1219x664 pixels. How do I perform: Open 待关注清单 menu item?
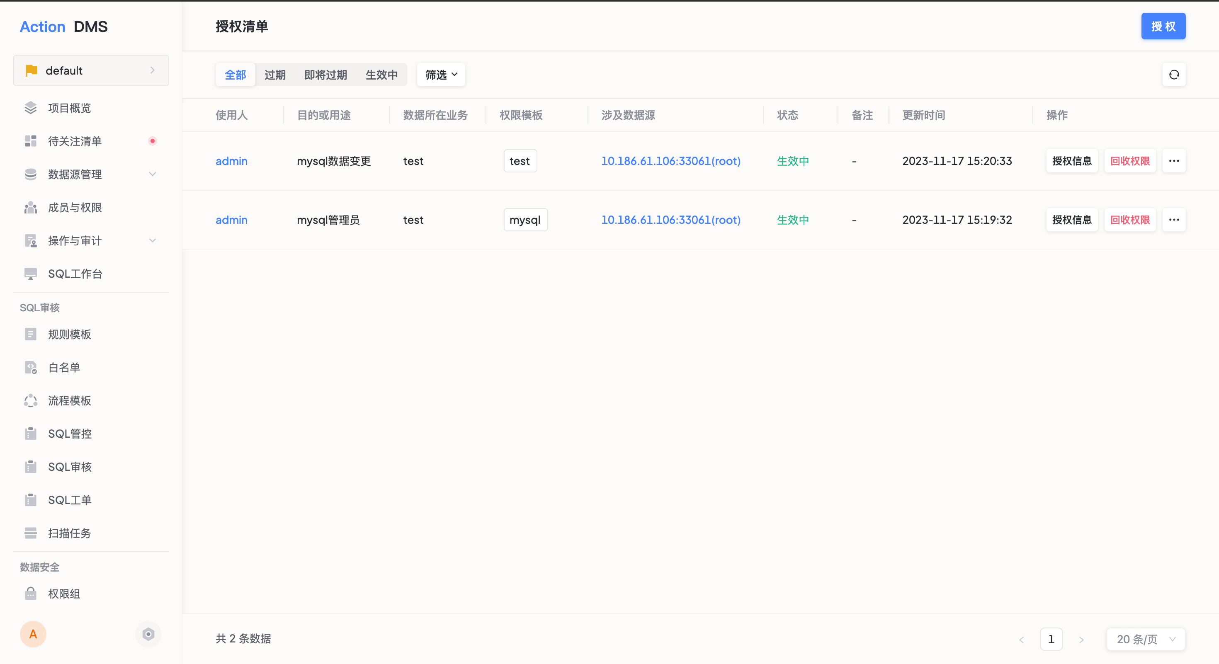tap(91, 141)
